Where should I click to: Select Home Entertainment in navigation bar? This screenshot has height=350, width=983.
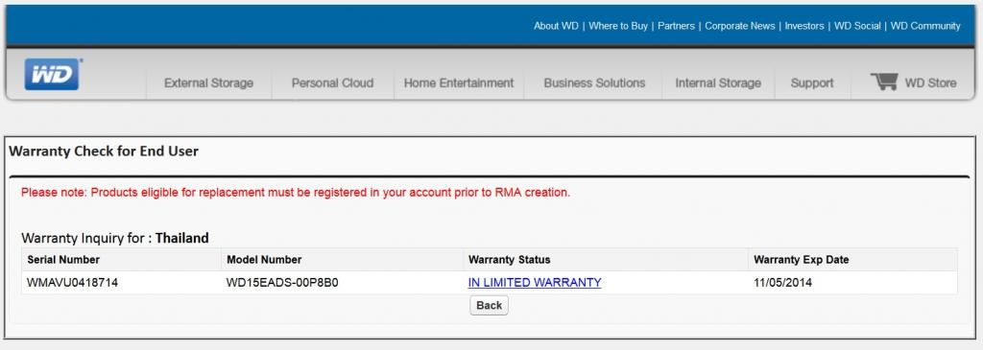click(x=459, y=82)
